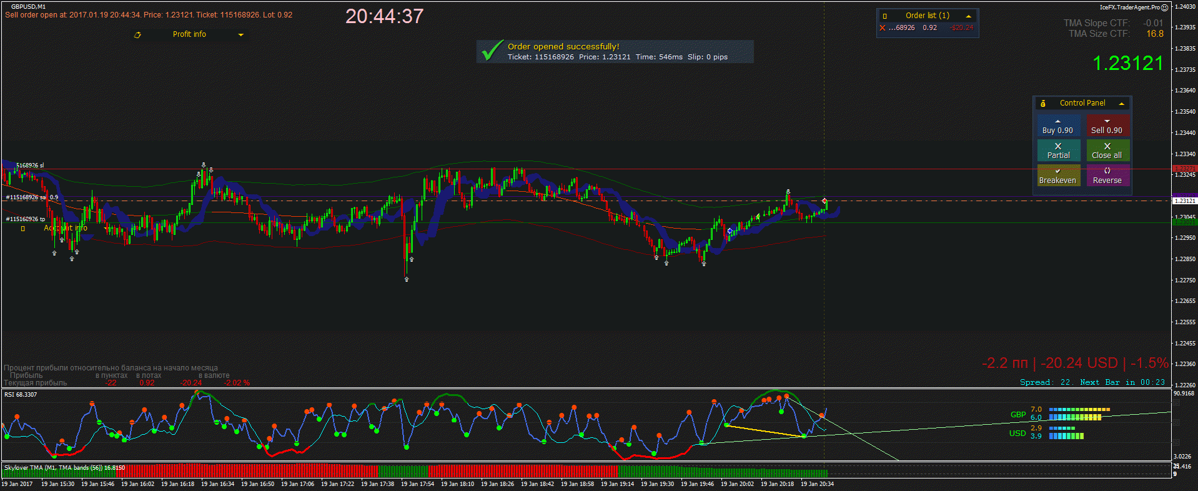This screenshot has width=1198, height=491.
Task: Click the 1.23121 current price tag on axis
Action: tap(1184, 201)
